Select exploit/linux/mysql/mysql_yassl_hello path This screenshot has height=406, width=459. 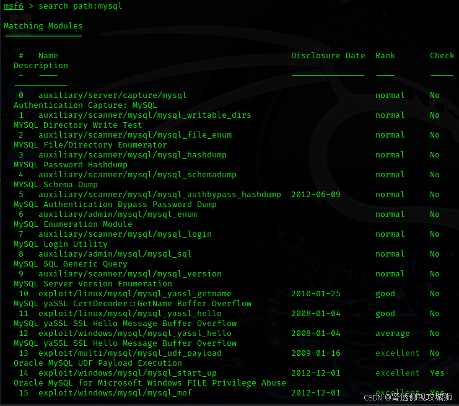(130, 314)
